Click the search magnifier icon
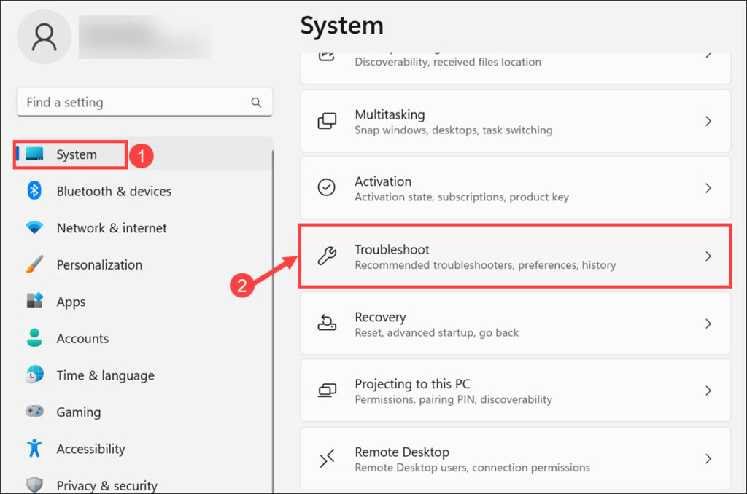The width and height of the screenshot is (747, 494). 256,103
